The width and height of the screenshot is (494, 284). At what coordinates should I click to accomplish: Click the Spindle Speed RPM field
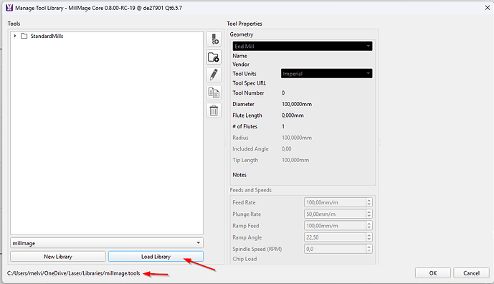pyautogui.click(x=335, y=249)
